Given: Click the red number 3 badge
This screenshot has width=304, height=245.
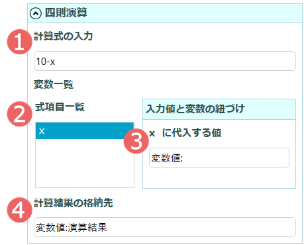Looking at the screenshot, I should pos(136,141).
